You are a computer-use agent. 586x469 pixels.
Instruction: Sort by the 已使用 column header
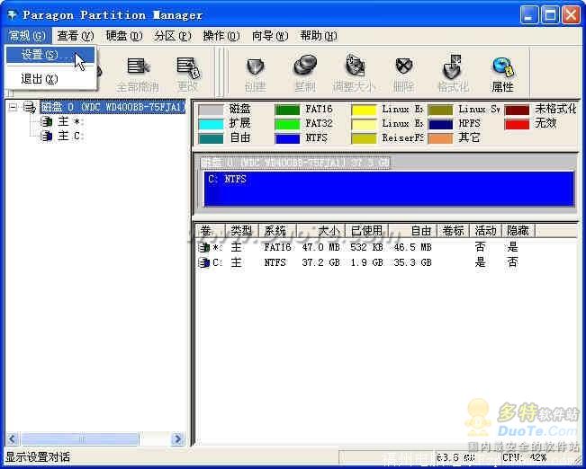[x=366, y=231]
